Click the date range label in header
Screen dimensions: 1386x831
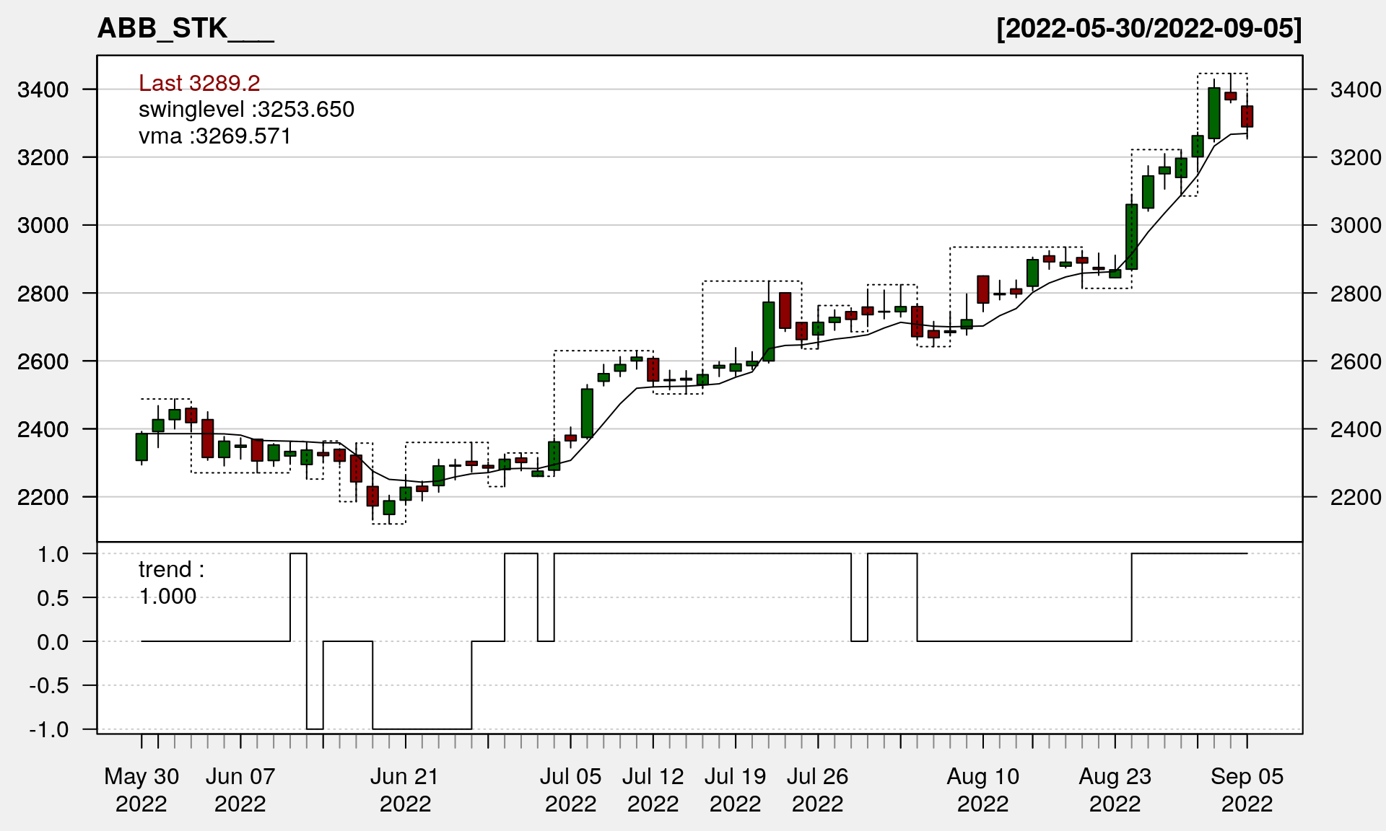click(1149, 29)
